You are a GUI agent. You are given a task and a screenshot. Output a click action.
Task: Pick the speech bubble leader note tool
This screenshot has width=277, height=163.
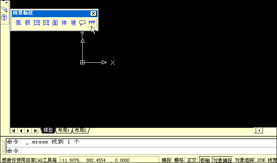(x=83, y=23)
